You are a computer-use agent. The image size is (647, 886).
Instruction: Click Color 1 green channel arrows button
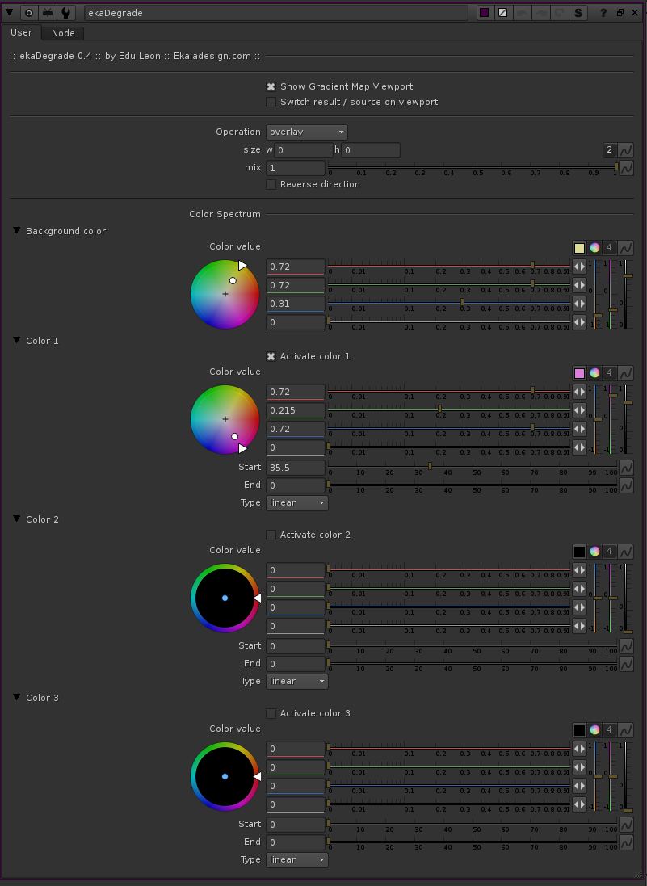tap(579, 410)
